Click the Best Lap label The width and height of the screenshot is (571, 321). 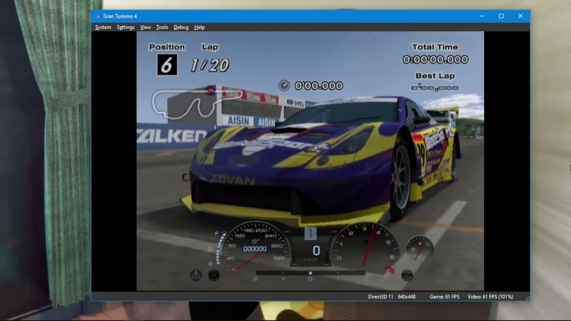coord(435,76)
